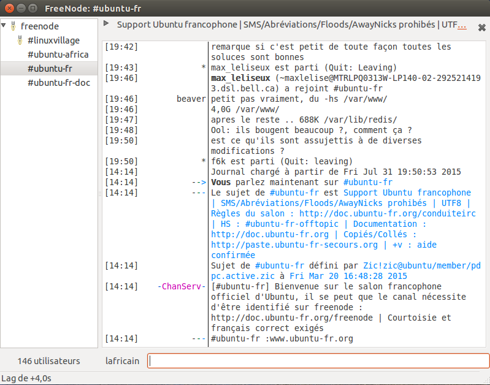Click the message 4,0G /var/www/
Screen dimensions: 490x385
coord(245,109)
